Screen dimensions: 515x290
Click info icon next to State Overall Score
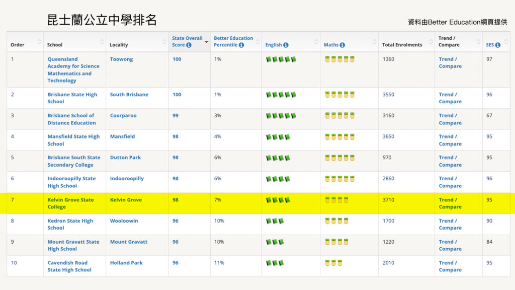click(189, 45)
